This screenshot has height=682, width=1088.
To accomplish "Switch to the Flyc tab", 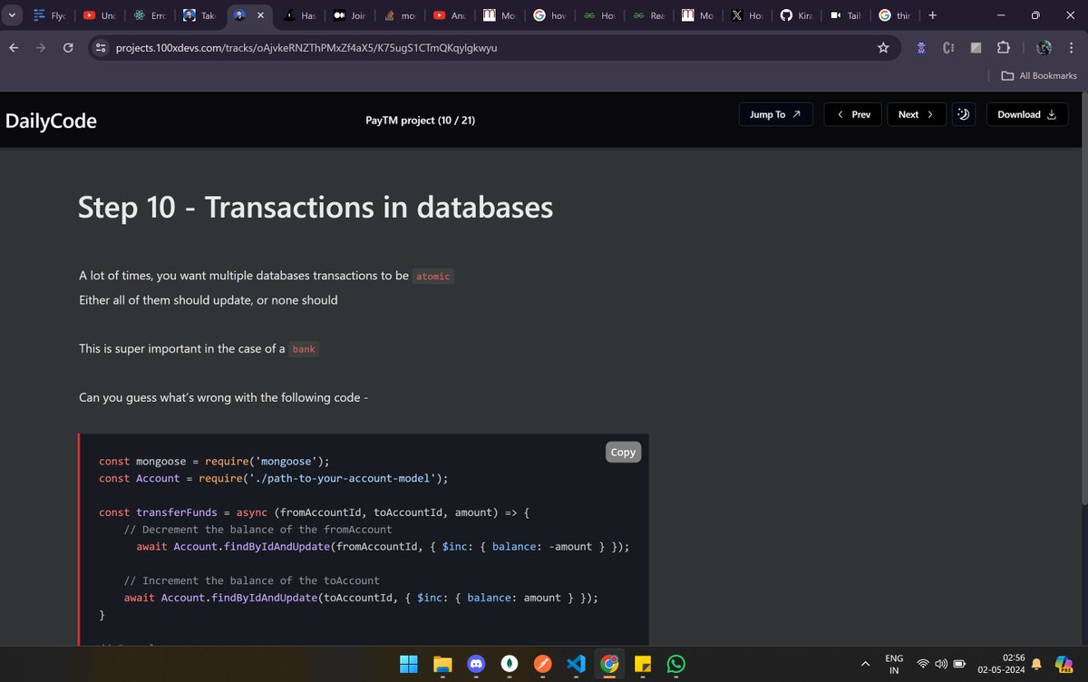I will [50, 15].
